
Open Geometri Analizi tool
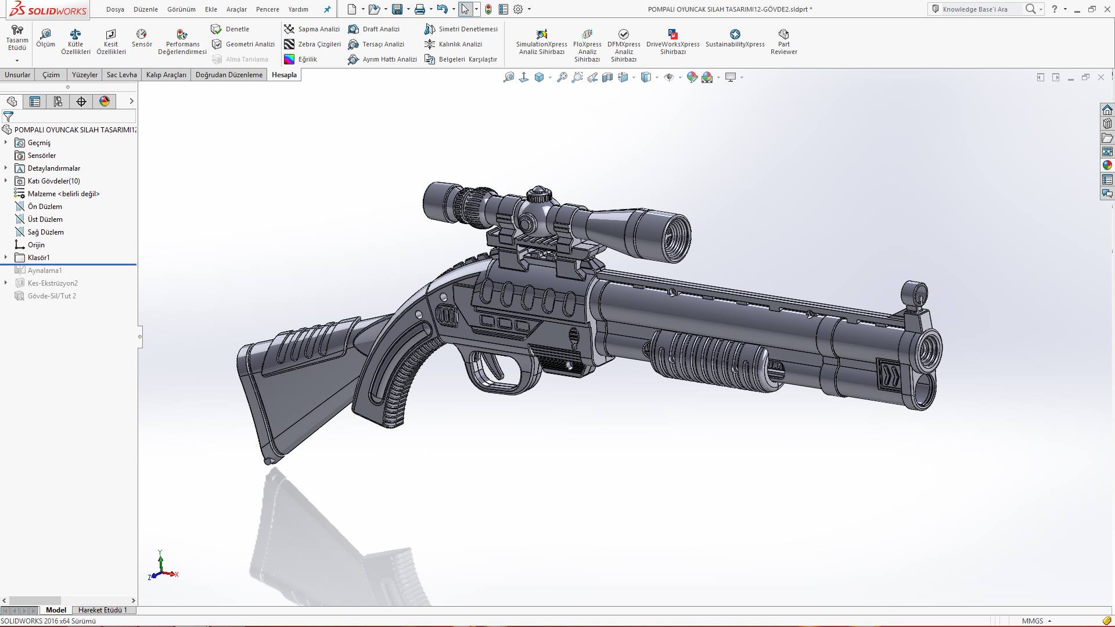(x=243, y=44)
